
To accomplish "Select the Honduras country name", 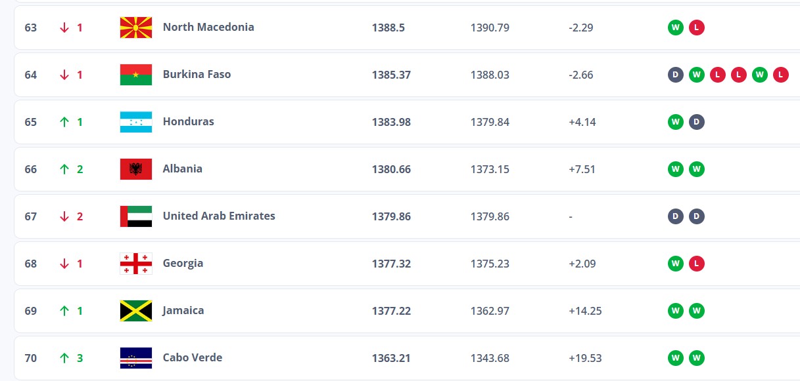I will pos(188,121).
